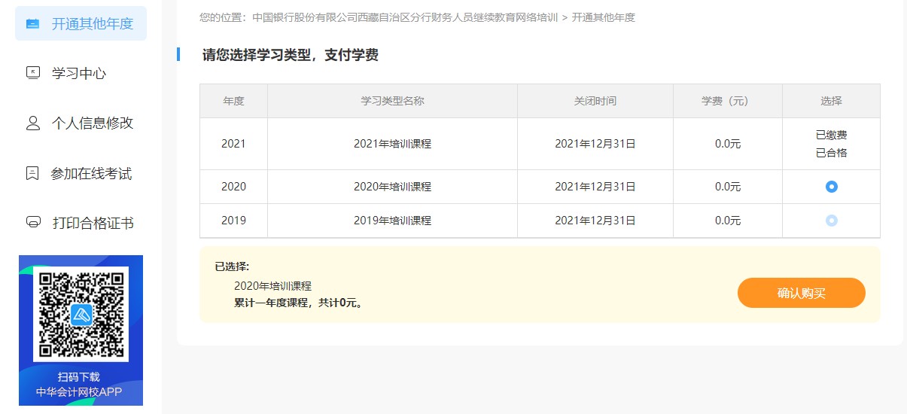The width and height of the screenshot is (907, 414).
Task: Click 已选择 label in summary box
Action: click(231, 266)
